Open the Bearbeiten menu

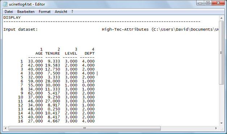26,12
